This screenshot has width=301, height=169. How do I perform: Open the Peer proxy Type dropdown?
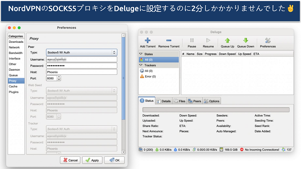81,52
